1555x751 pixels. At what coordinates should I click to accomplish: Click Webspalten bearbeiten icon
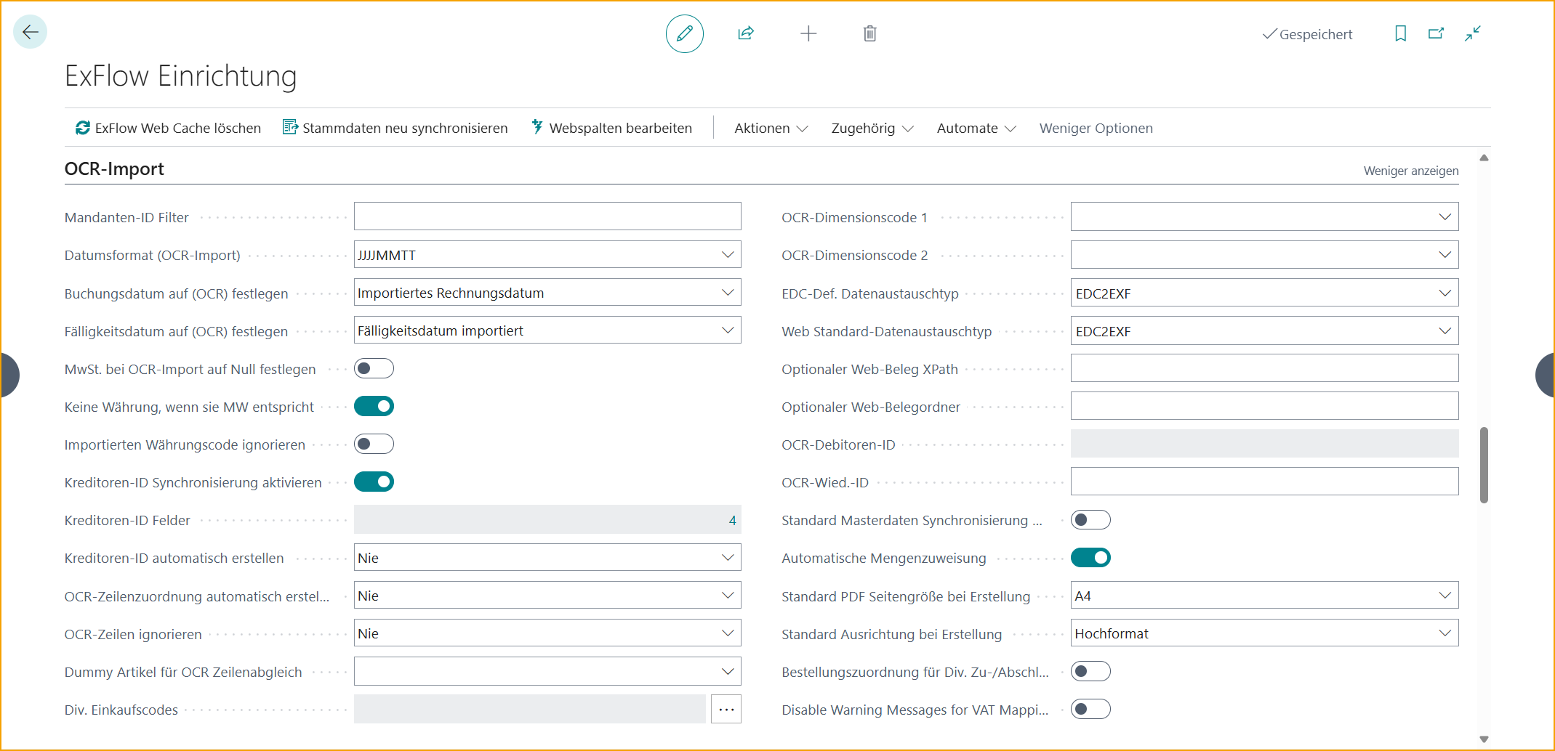click(537, 127)
